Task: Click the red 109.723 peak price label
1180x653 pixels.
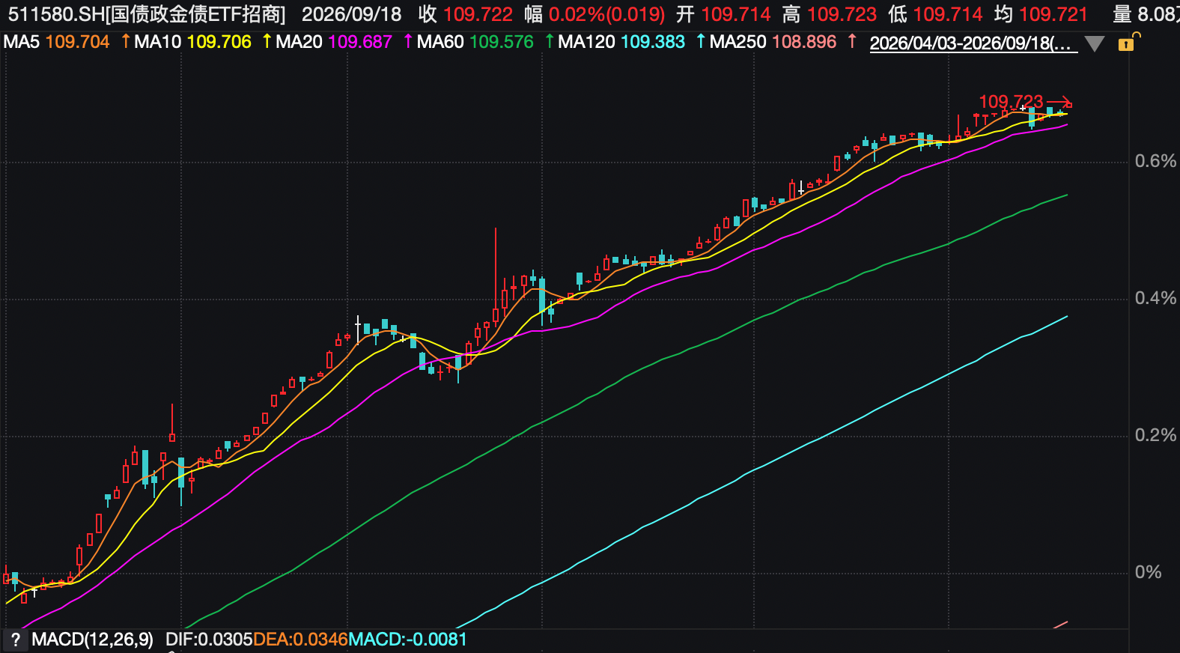Action: coord(1011,101)
